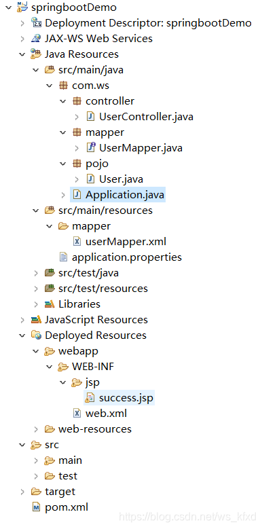The height and width of the screenshot is (529, 262).
Task: Collapse the springbootDemo project node
Action: pos(8,7)
